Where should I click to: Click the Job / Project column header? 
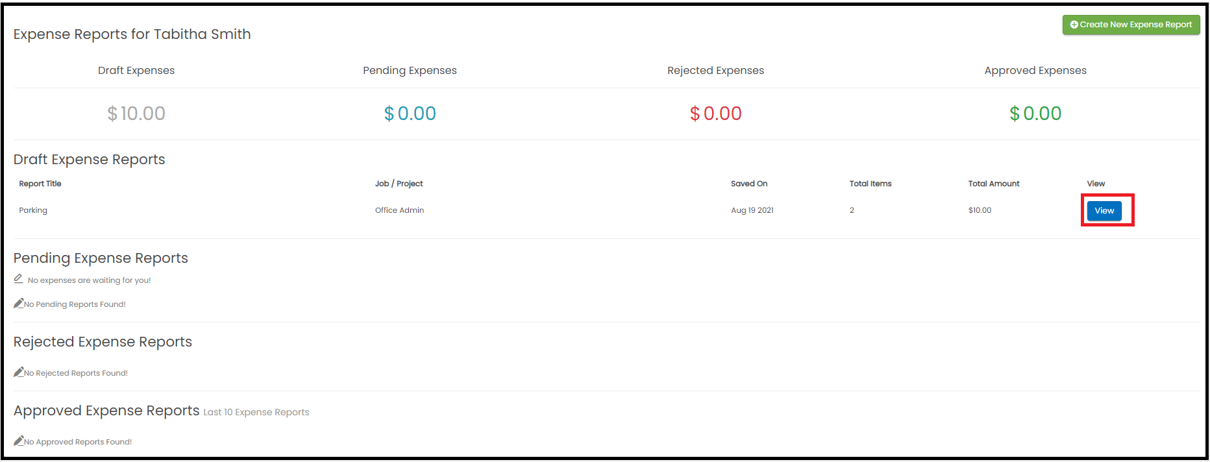coord(399,184)
